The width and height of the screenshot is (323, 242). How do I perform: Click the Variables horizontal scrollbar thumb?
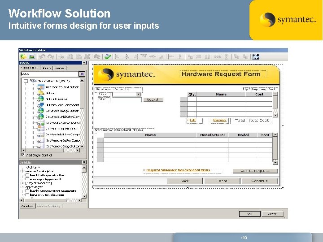coord(45,200)
